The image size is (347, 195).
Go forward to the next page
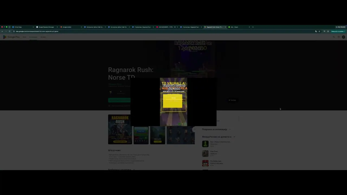pos(6,31)
